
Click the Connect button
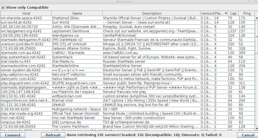point(13,135)
